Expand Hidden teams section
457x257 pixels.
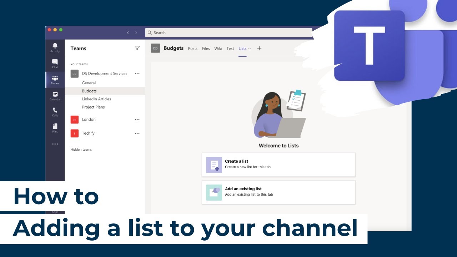click(x=81, y=150)
